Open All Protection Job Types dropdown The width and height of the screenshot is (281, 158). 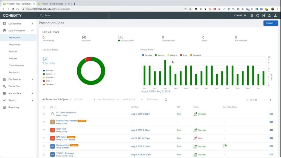(57, 99)
